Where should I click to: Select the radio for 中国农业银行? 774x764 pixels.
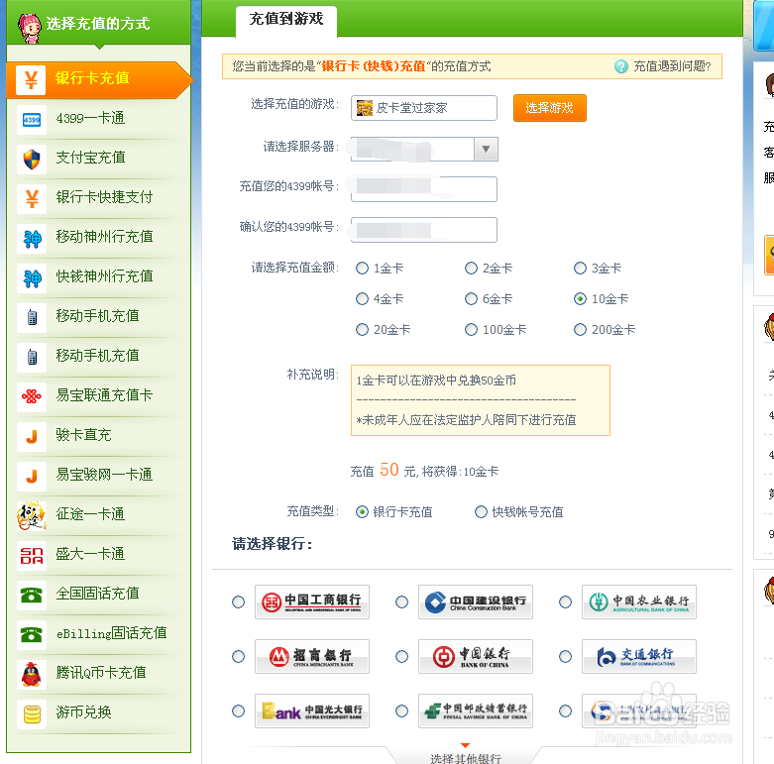point(565,602)
